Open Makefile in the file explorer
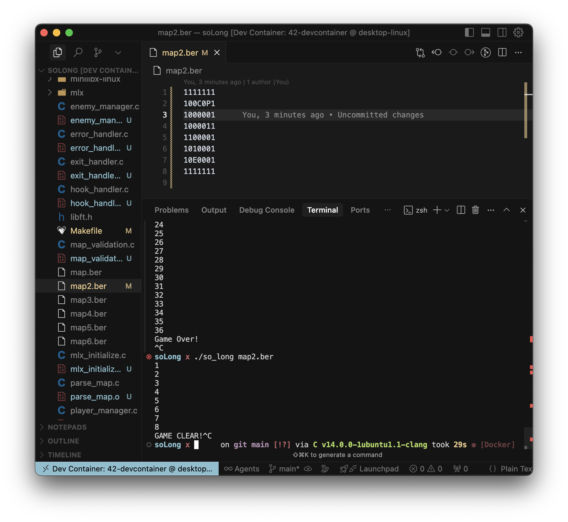568x522 pixels. tap(86, 231)
